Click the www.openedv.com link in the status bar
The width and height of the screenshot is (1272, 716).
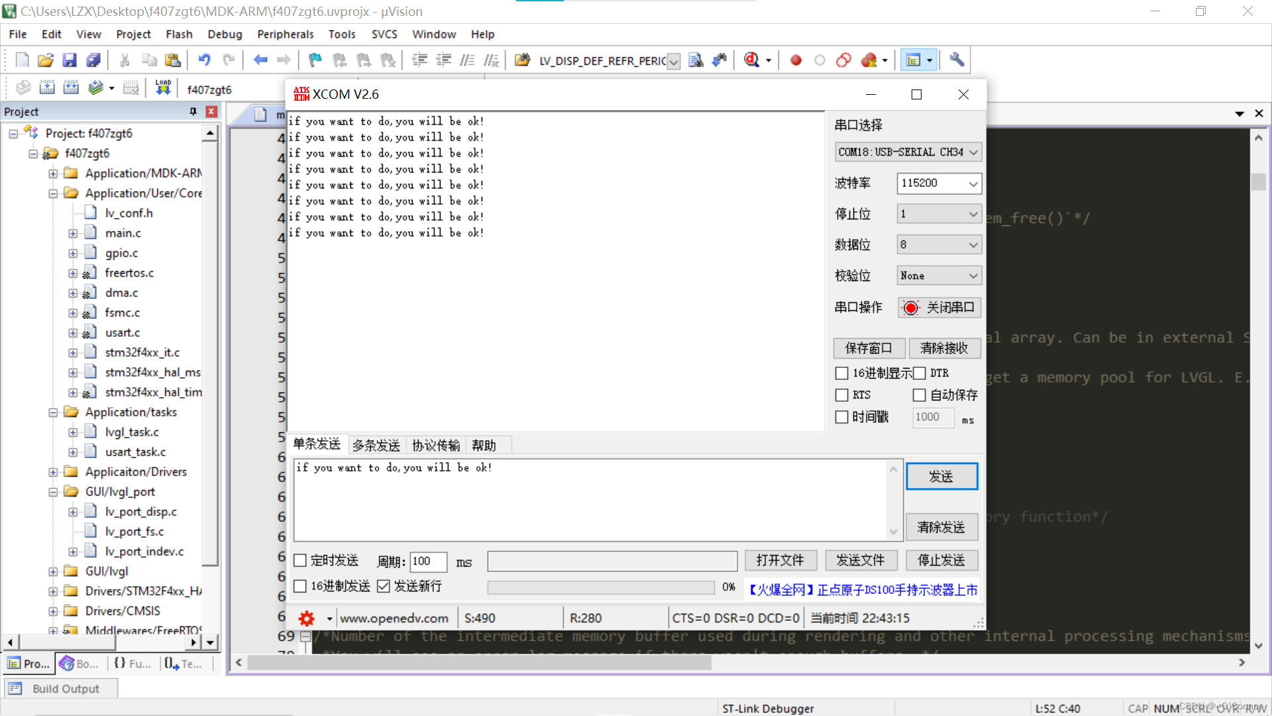[x=396, y=617]
